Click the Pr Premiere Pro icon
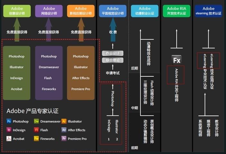Image resolution: width=226 pixels, height=154 pixels. [64, 139]
